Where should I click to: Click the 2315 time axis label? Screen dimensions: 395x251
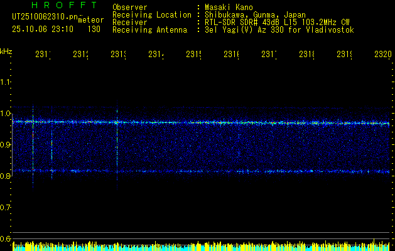point(193,55)
